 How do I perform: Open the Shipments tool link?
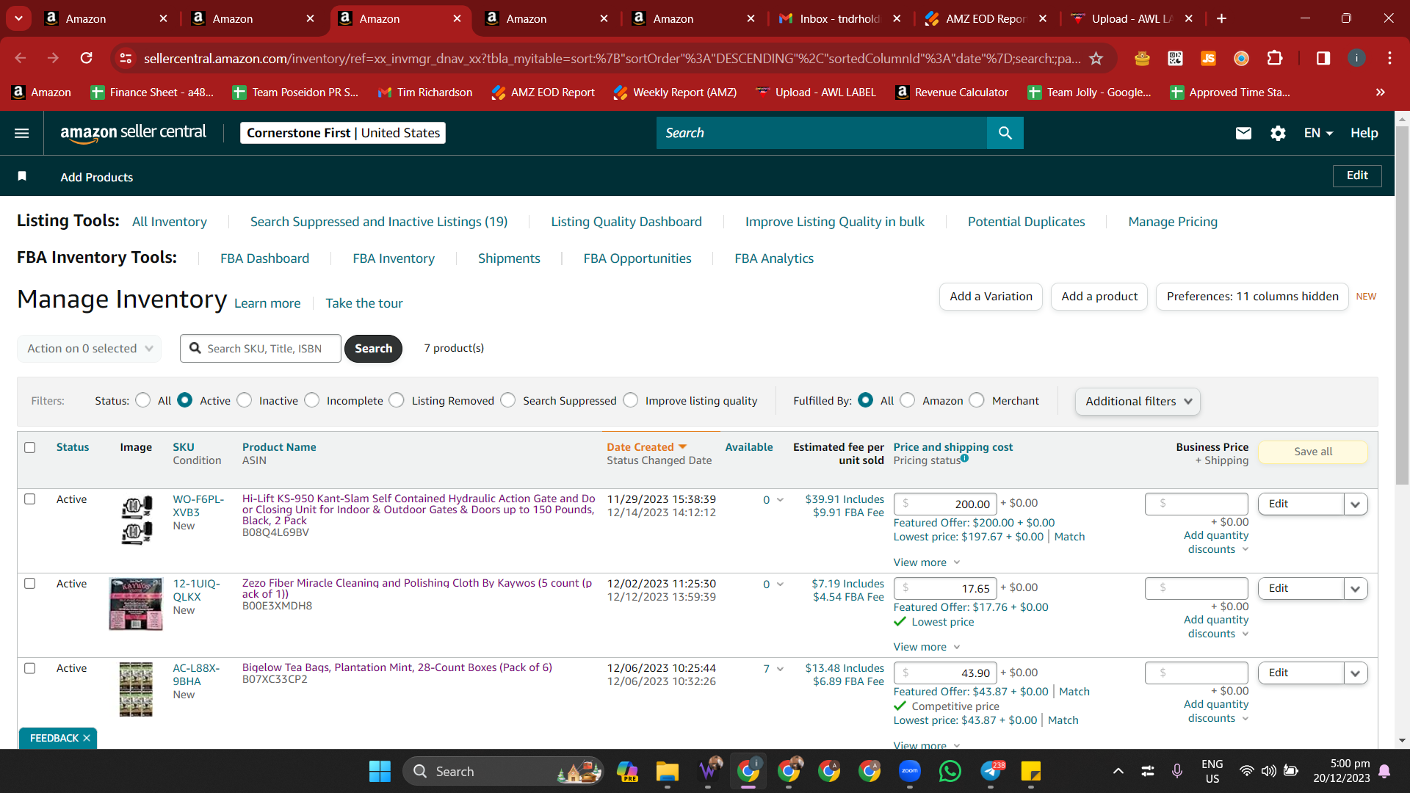pos(509,258)
